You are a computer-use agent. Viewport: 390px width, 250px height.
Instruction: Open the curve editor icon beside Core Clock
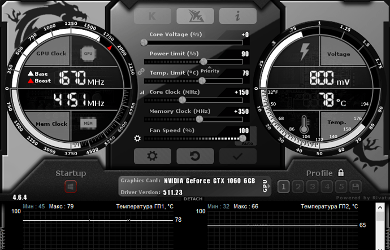pos(142,93)
